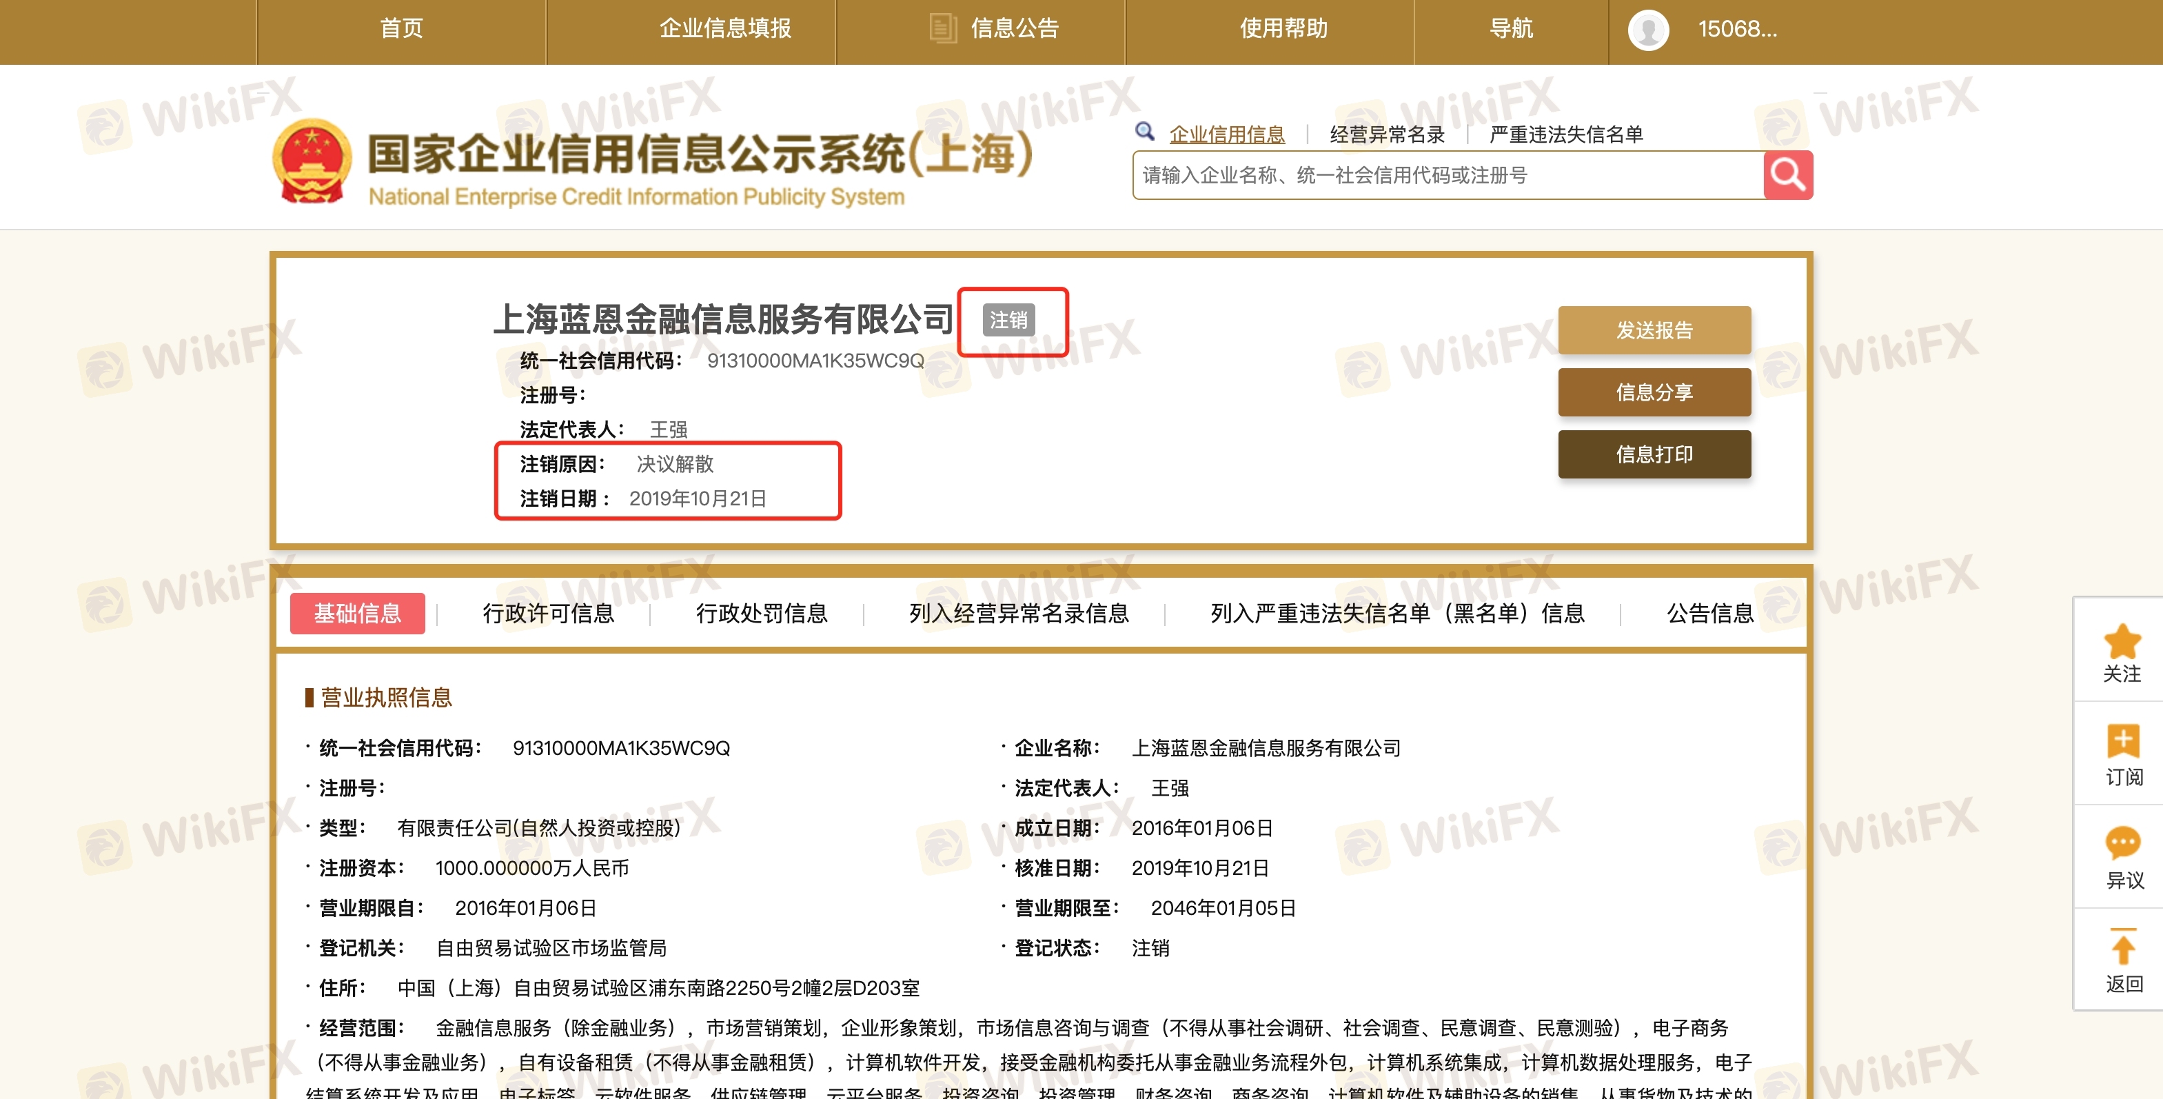2163x1099 pixels.
Task: Open the 异议 objection chat bubble icon
Action: (2123, 843)
